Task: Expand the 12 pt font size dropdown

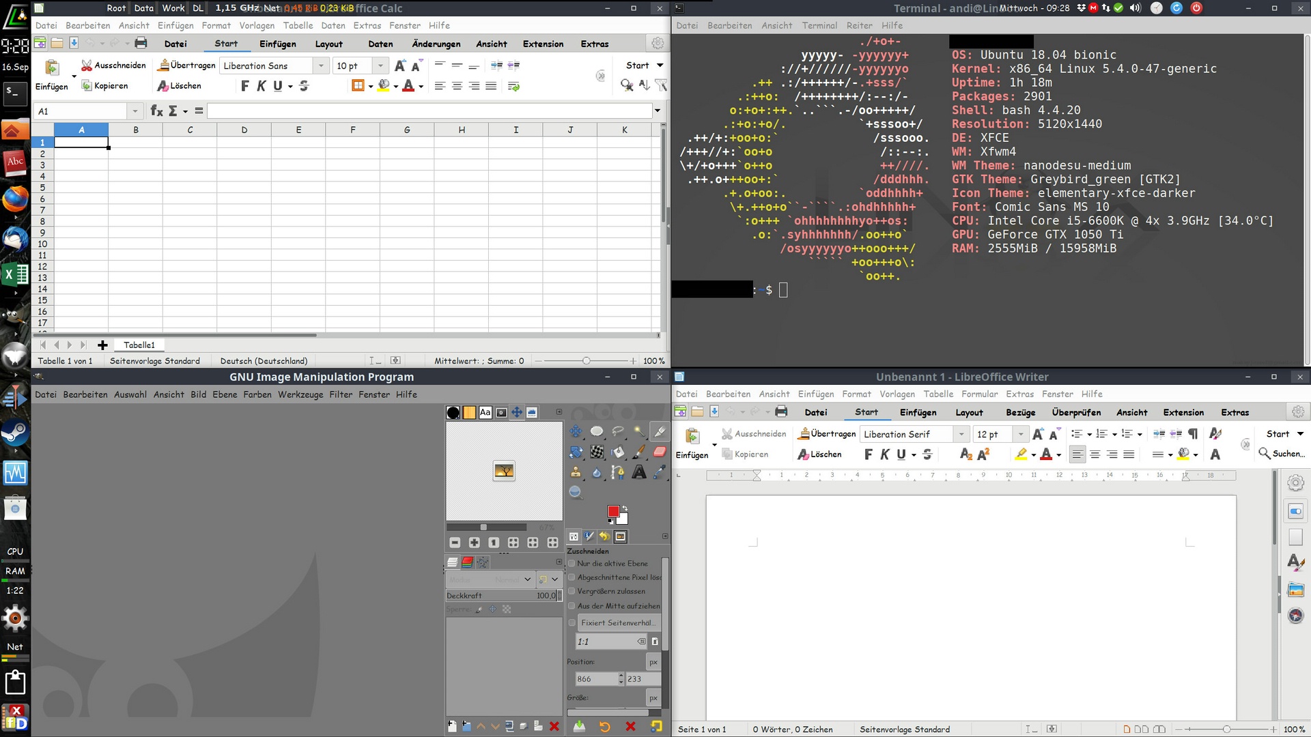Action: [x=1021, y=434]
